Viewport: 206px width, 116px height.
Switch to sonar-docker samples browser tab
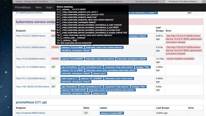pyautogui.click(x=109, y=1)
